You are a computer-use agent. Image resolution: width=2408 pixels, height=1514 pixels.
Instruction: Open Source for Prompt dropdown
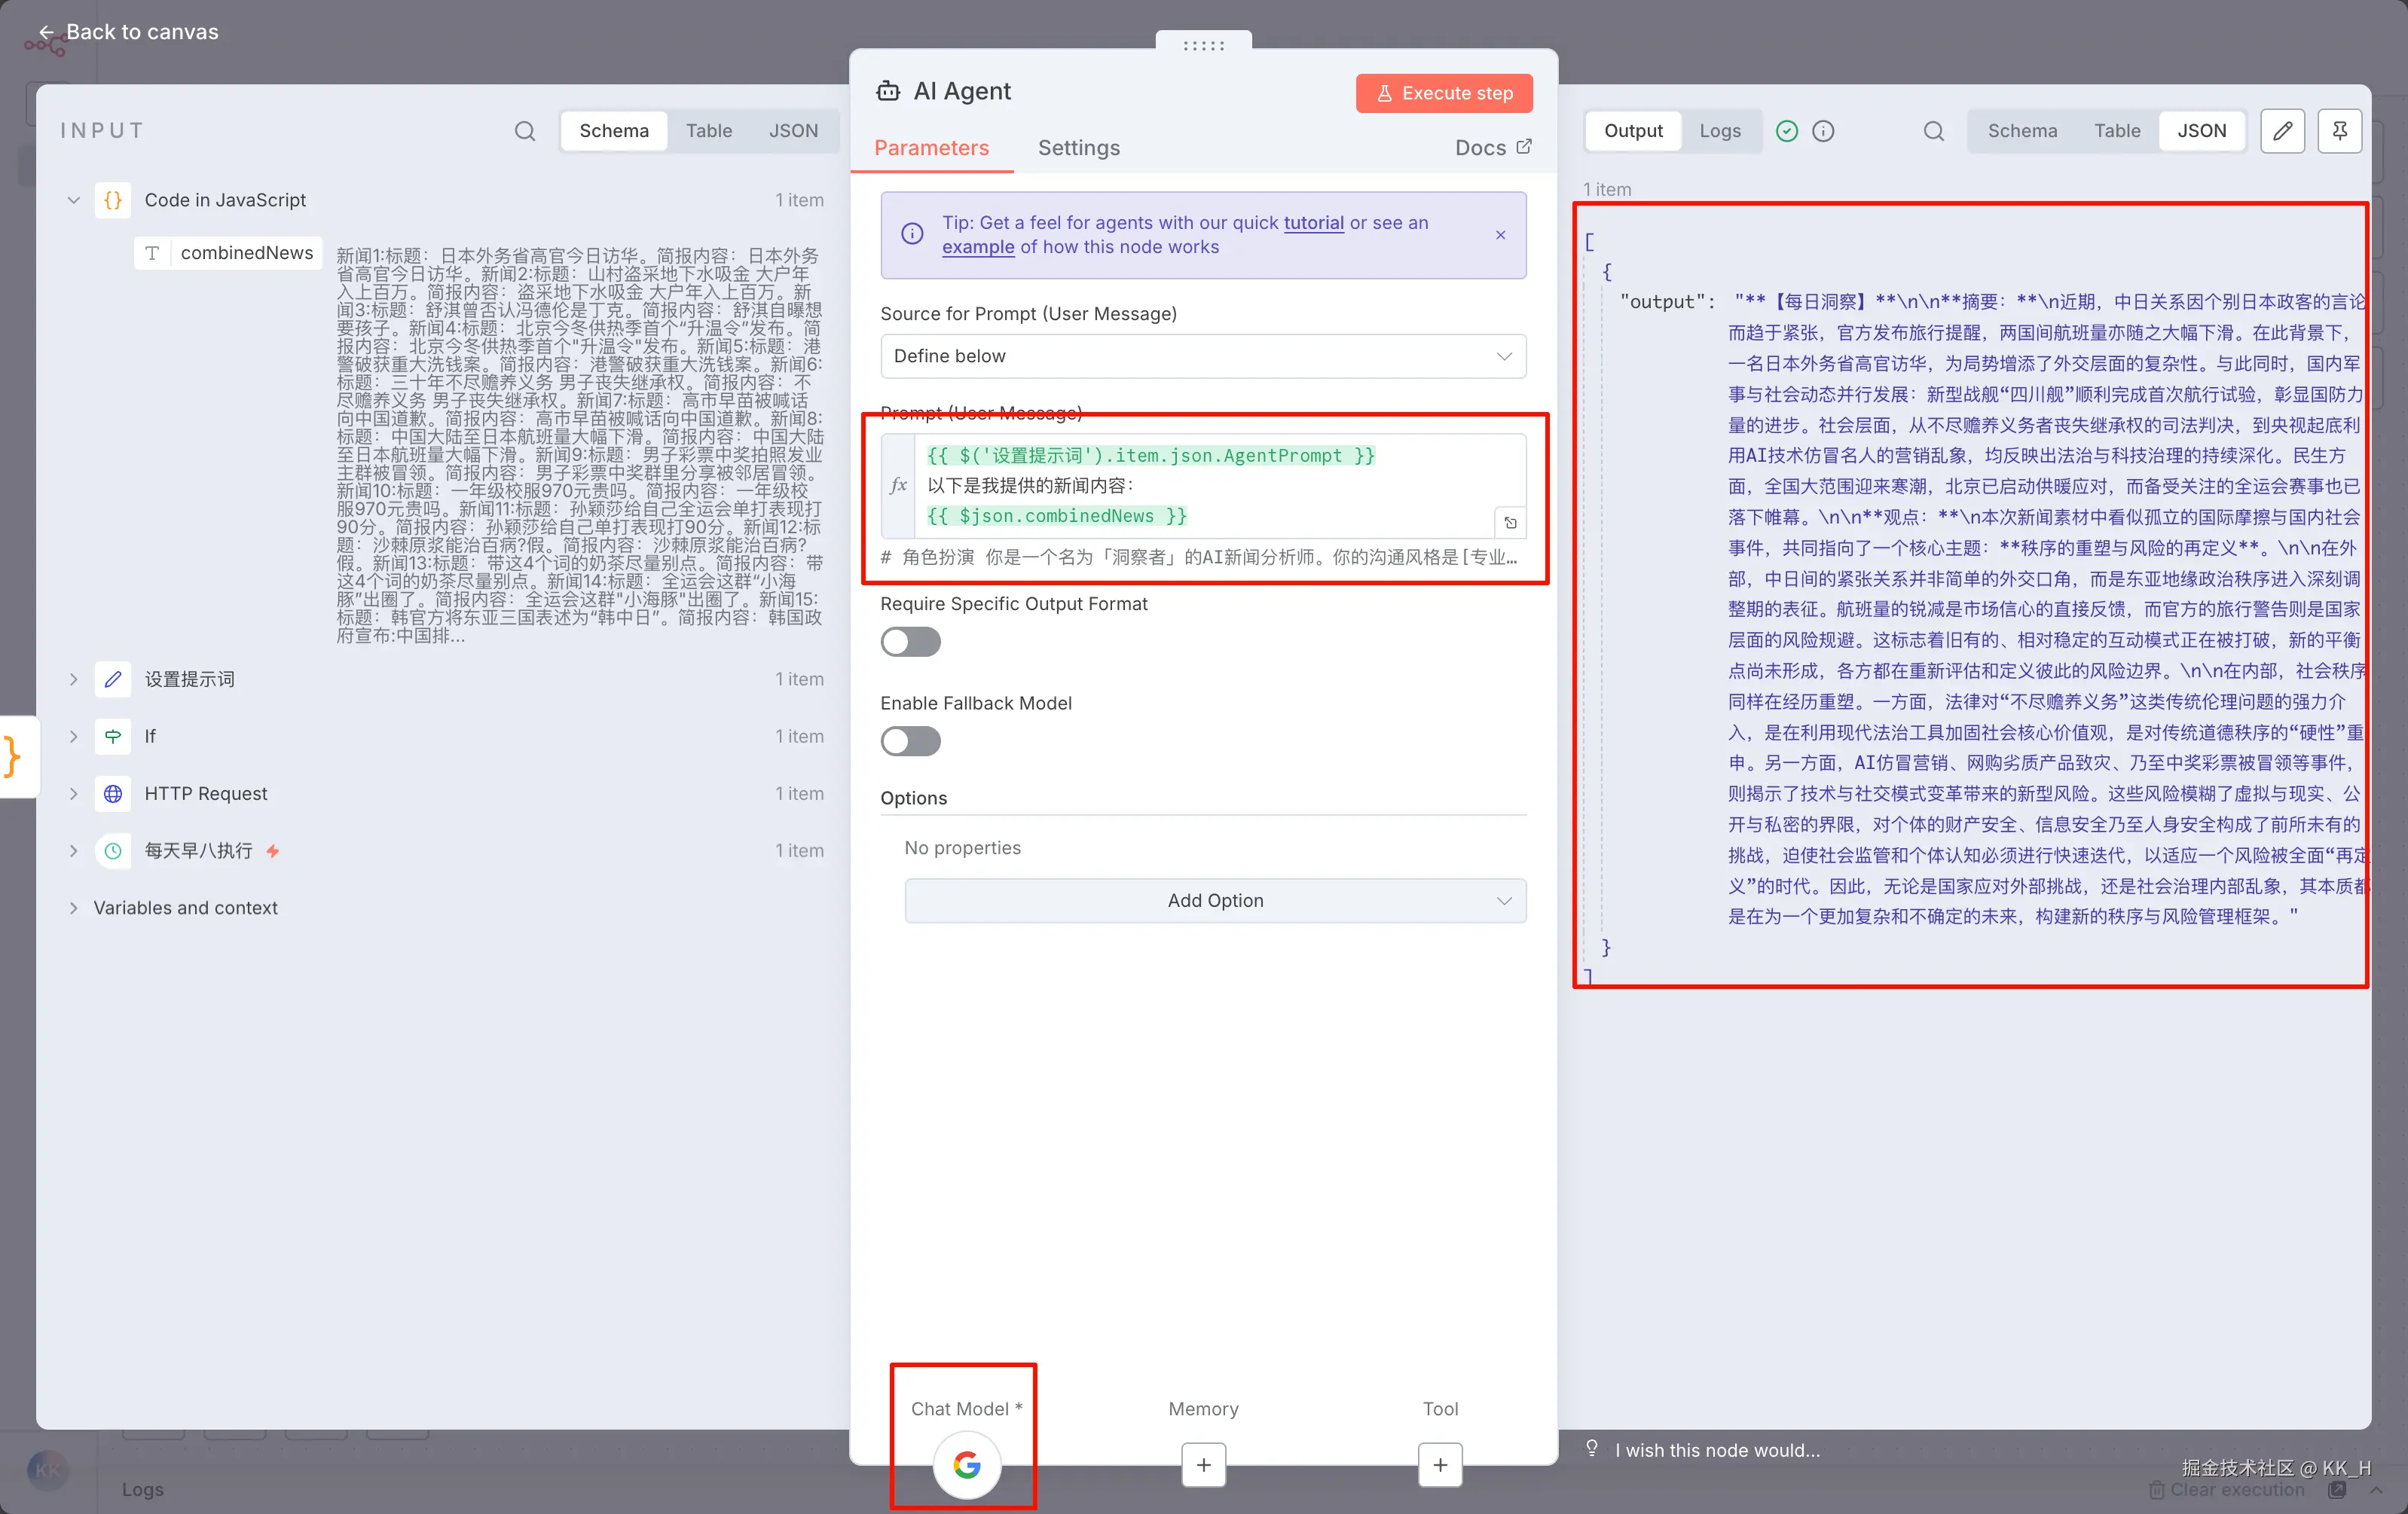(x=1202, y=356)
